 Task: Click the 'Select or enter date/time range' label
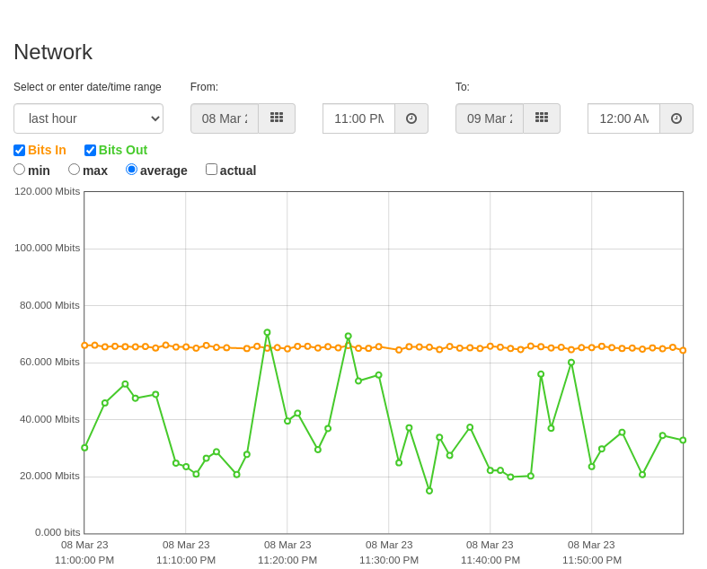[x=87, y=87]
